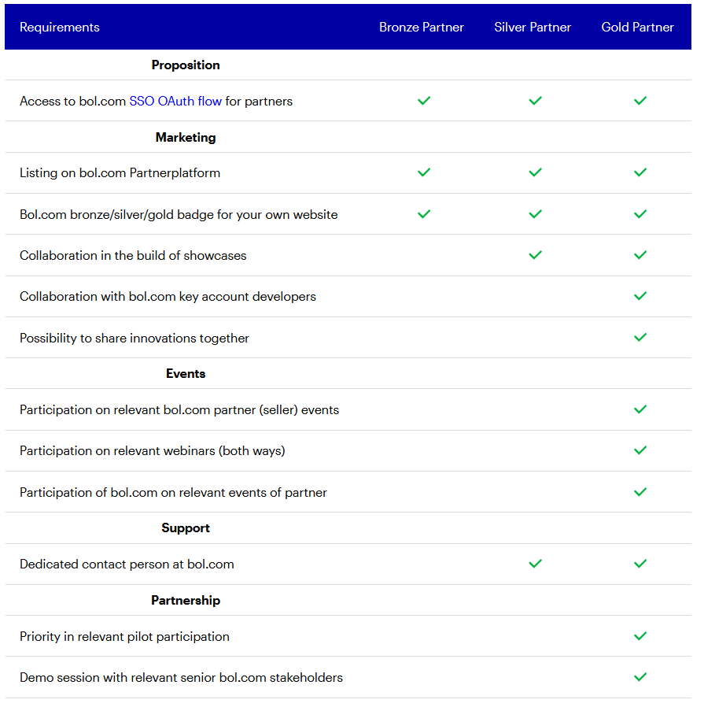Open the SSO OAuth flow link
The image size is (704, 707).
(x=175, y=101)
